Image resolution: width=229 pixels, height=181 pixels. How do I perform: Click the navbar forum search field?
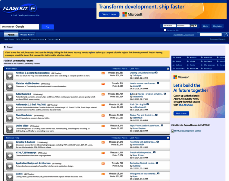[211, 34]
